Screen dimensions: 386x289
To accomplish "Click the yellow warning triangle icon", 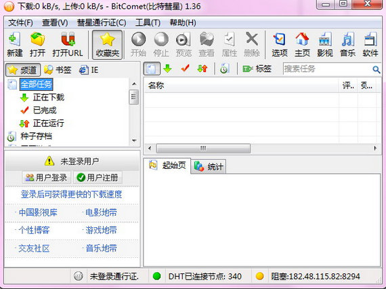I will tap(49, 161).
